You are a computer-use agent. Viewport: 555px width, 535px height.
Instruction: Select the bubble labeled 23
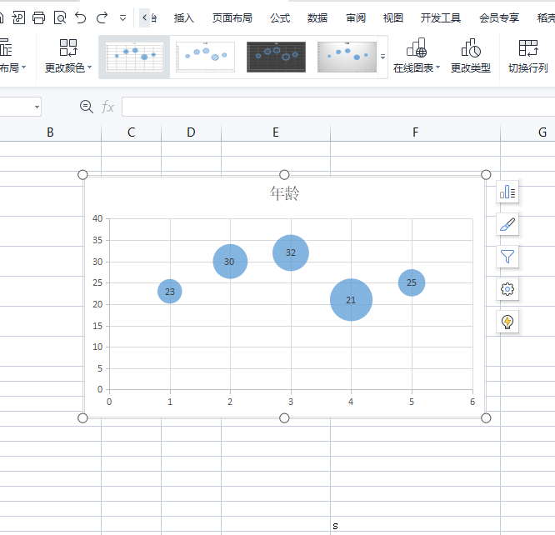click(x=170, y=292)
